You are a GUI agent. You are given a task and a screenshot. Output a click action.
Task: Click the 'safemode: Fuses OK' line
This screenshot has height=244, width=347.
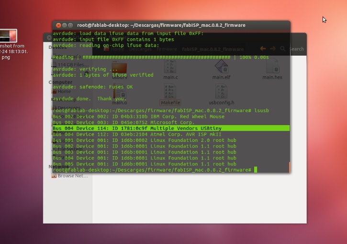click(x=92, y=87)
